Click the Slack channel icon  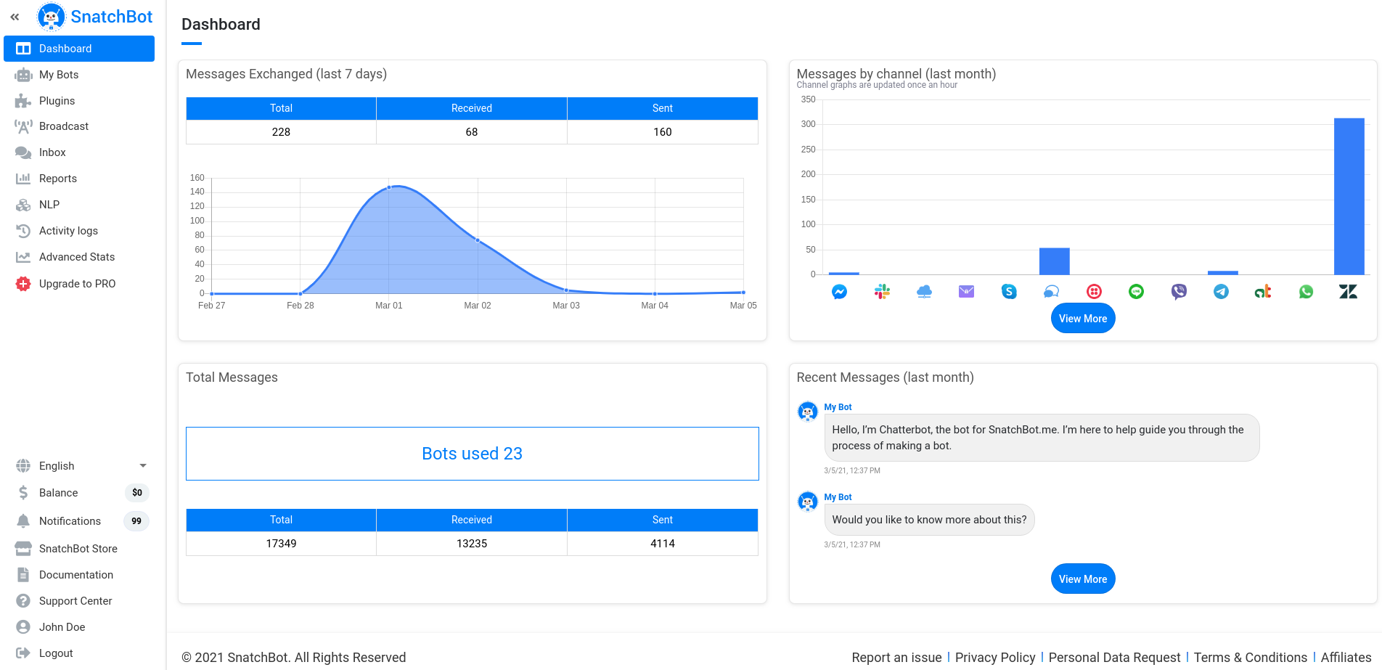pyautogui.click(x=882, y=292)
